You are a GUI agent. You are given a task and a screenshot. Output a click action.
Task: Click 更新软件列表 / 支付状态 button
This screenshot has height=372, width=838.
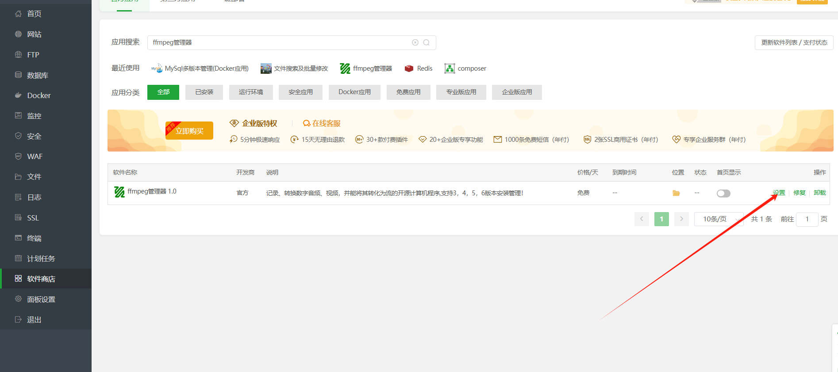point(794,42)
